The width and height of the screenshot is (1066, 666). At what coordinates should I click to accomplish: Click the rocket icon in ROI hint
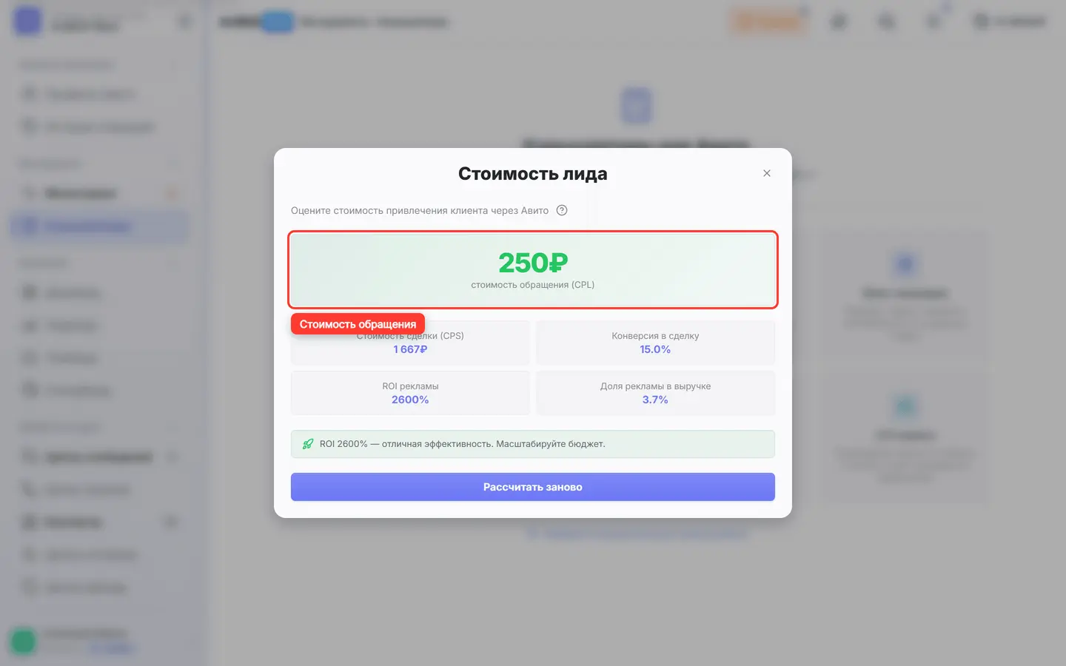coord(308,444)
